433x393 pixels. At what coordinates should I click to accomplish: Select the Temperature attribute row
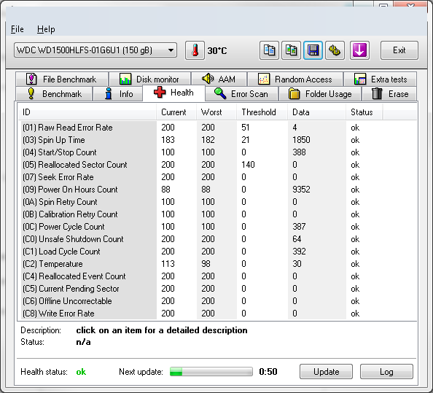[217, 264]
